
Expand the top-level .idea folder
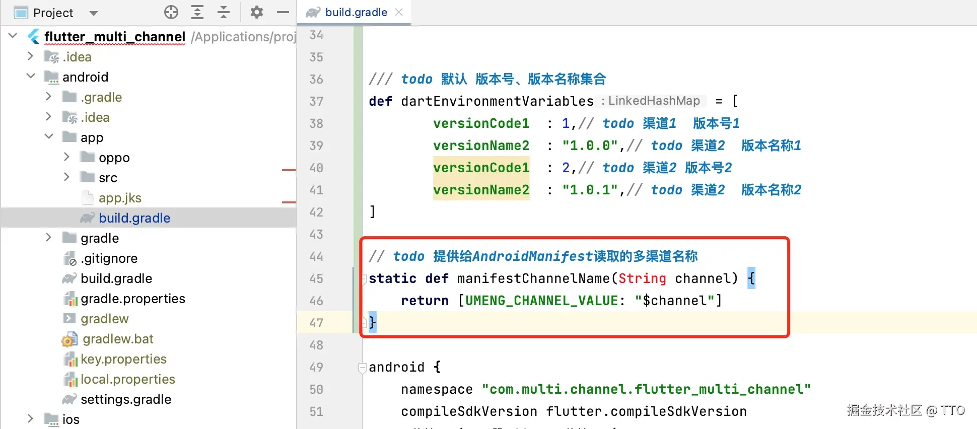[x=30, y=56]
